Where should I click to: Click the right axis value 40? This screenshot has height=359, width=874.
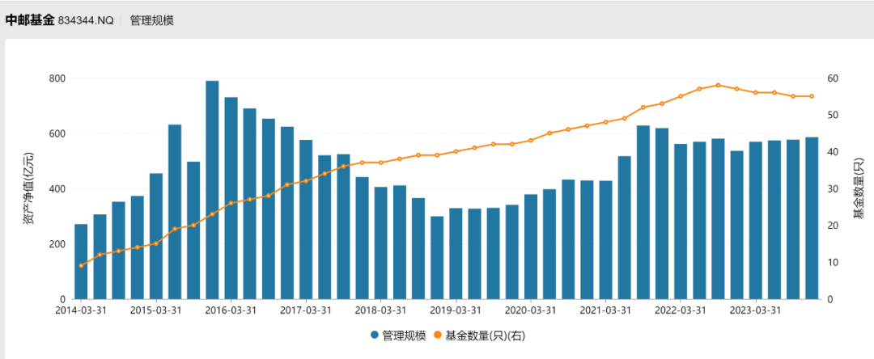(833, 152)
